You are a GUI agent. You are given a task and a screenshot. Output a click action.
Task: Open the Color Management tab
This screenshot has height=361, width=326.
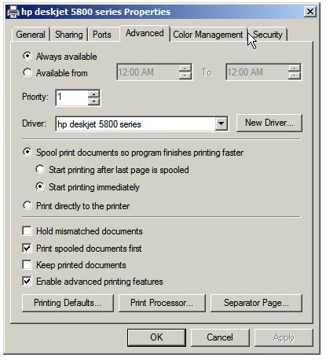click(x=208, y=35)
